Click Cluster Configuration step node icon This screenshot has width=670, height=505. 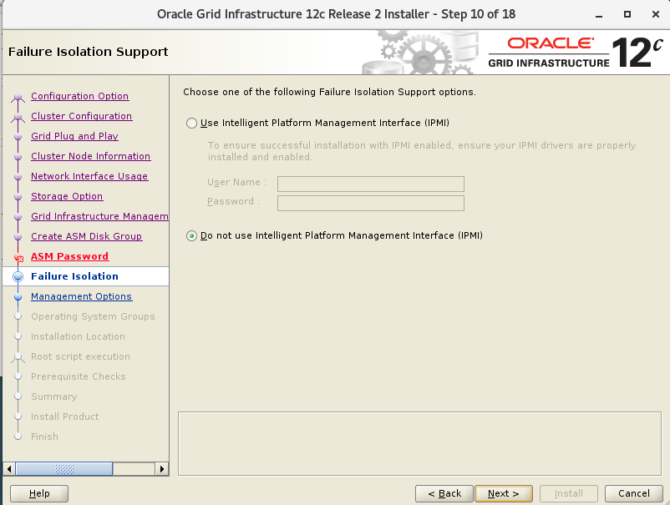[18, 117]
